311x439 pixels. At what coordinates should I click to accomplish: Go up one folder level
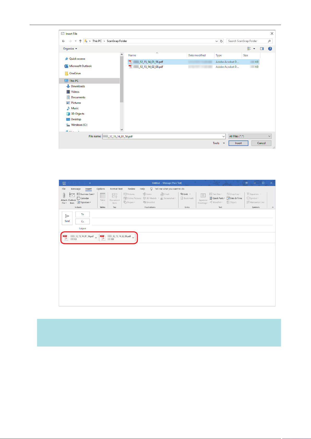(80, 41)
